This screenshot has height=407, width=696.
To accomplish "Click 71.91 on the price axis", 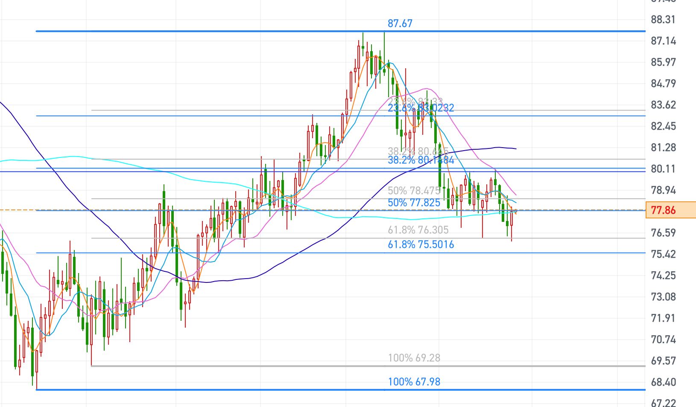I will [x=663, y=318].
